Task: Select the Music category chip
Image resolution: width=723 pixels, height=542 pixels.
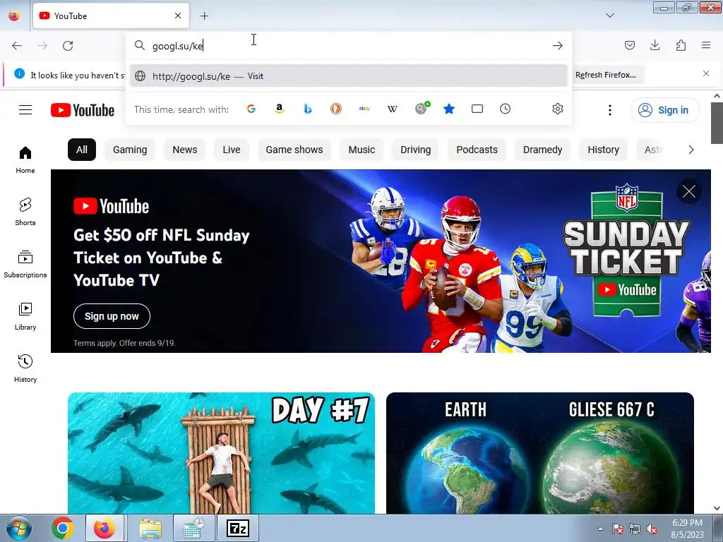Action: tap(361, 150)
